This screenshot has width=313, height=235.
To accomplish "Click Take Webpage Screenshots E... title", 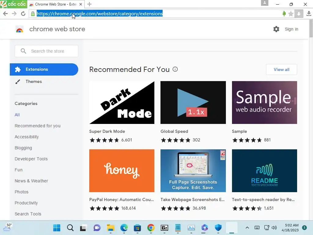I will [193, 200].
